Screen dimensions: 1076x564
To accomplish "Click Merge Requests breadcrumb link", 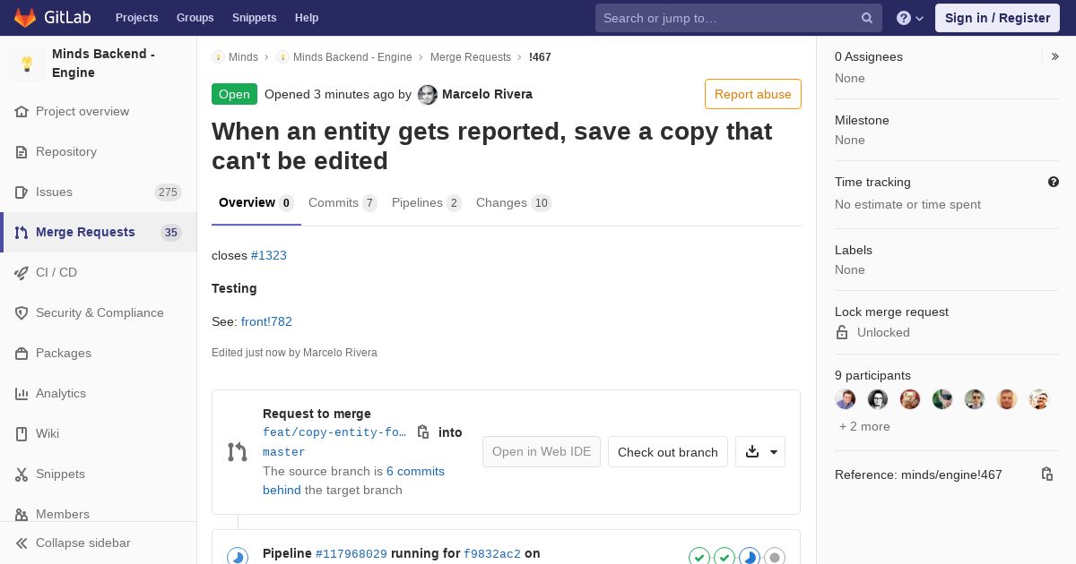I will click(471, 56).
